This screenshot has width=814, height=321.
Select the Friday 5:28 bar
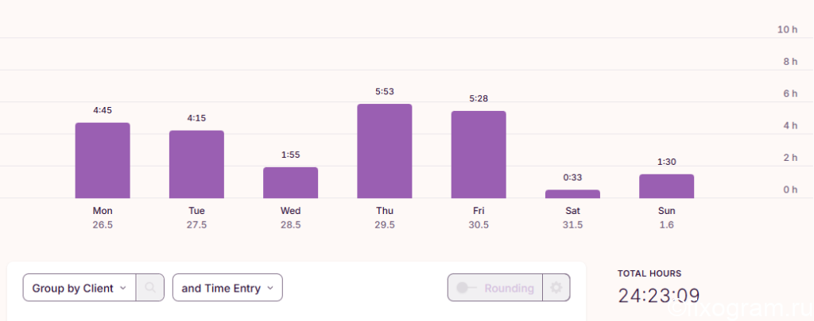479,155
